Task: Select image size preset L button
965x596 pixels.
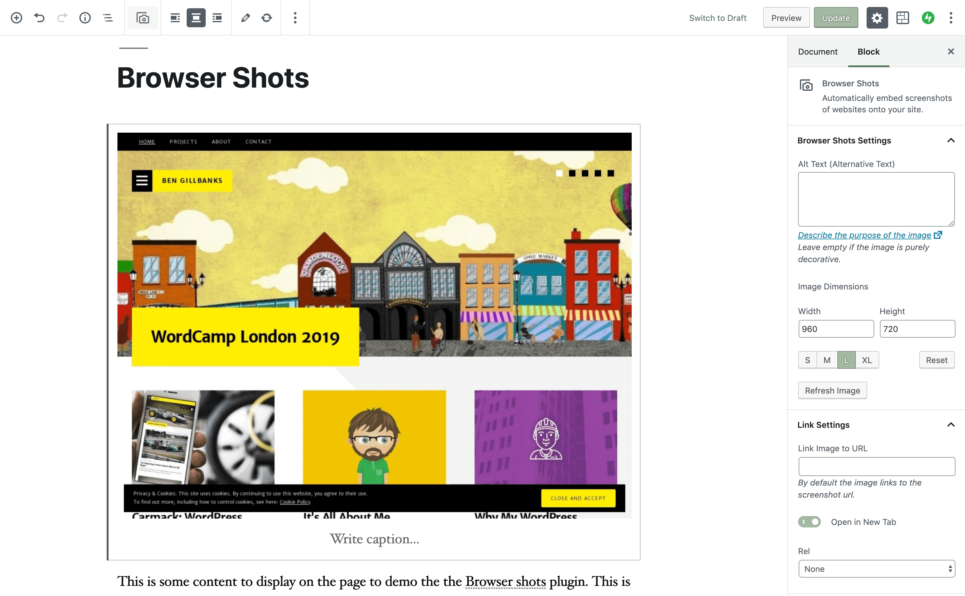Action: 847,360
